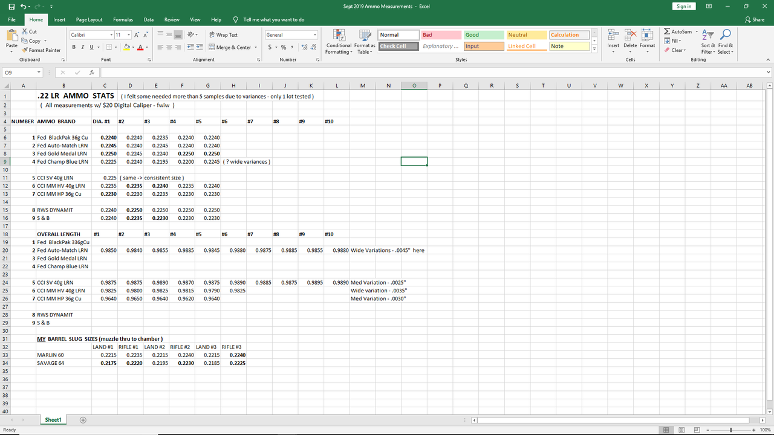Click Increase Indent icon
Screen dimensions: 774x435
coord(200,47)
